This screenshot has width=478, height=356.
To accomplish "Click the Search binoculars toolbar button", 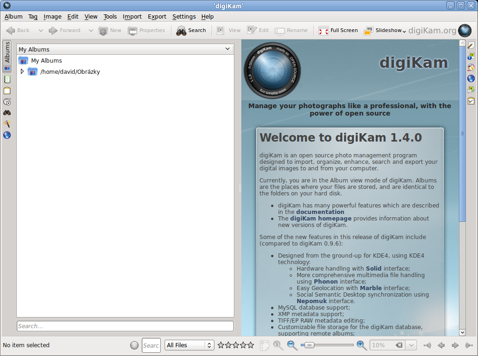I will [x=191, y=31].
